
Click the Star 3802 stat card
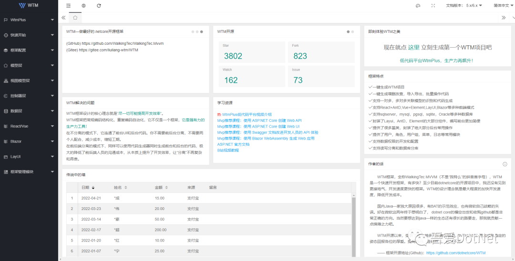(x=252, y=52)
